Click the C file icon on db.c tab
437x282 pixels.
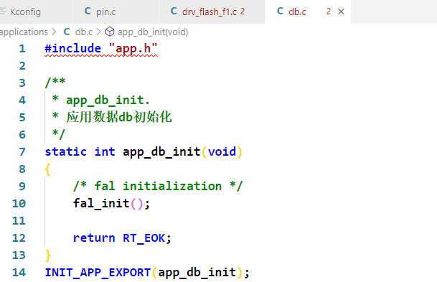pos(280,11)
